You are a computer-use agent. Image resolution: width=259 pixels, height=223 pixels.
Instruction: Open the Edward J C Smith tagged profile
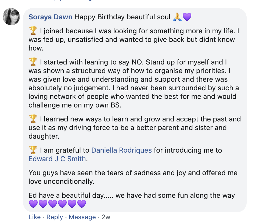point(57,159)
